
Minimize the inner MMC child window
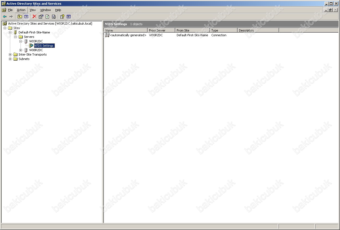pos(326,10)
